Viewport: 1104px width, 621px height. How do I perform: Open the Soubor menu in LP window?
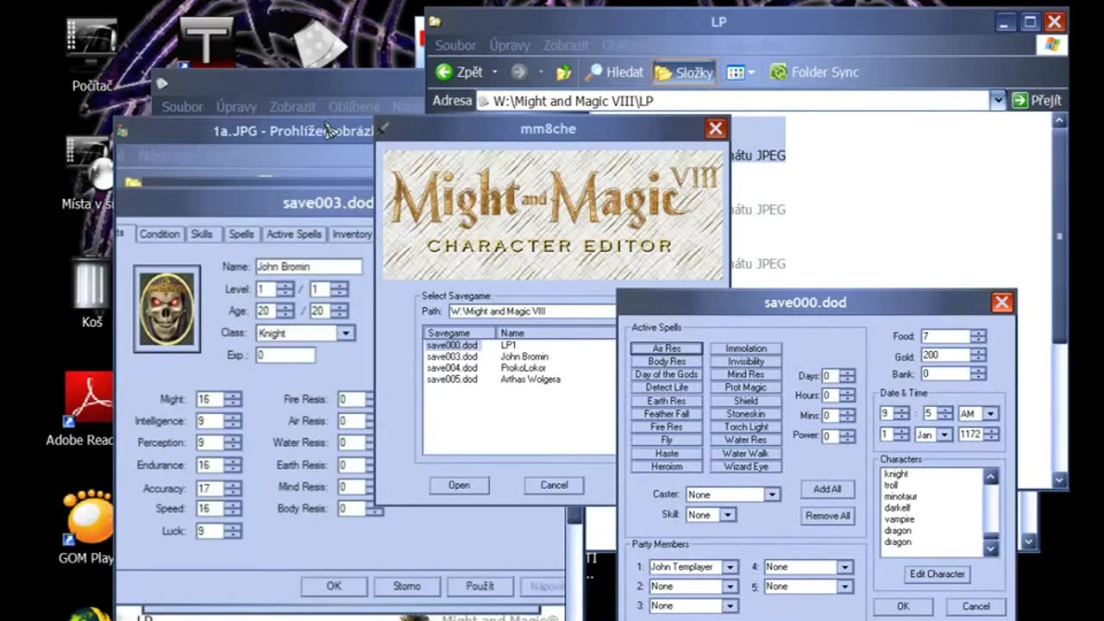455,45
